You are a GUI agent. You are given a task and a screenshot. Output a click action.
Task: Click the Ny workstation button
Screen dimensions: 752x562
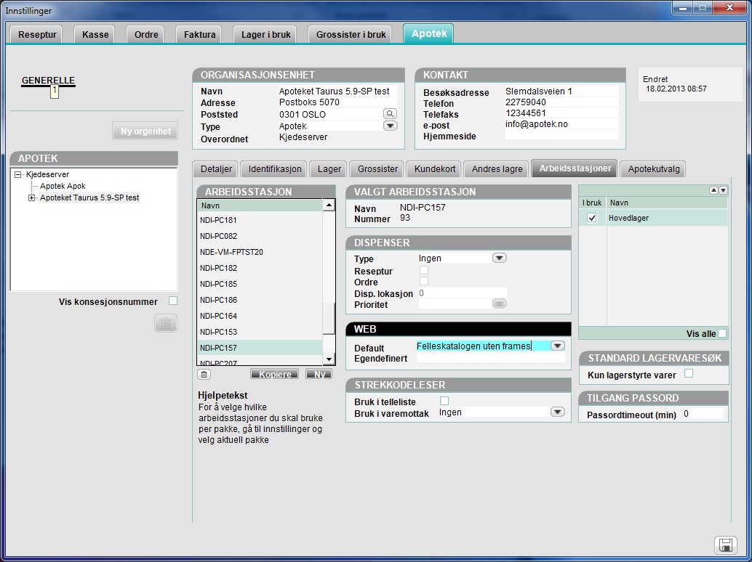319,375
